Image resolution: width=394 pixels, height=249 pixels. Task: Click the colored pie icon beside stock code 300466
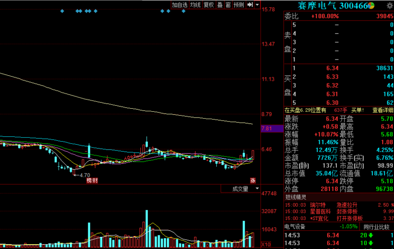click(x=372, y=5)
